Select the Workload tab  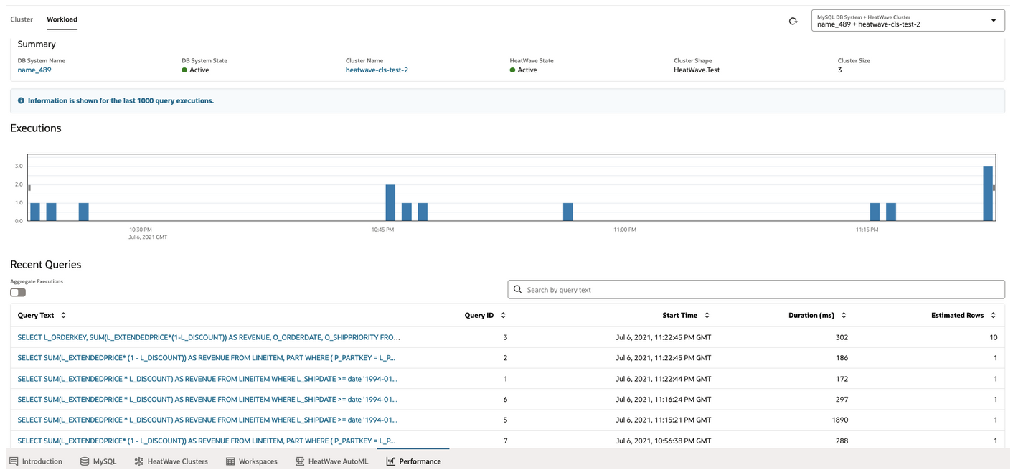pos(62,19)
